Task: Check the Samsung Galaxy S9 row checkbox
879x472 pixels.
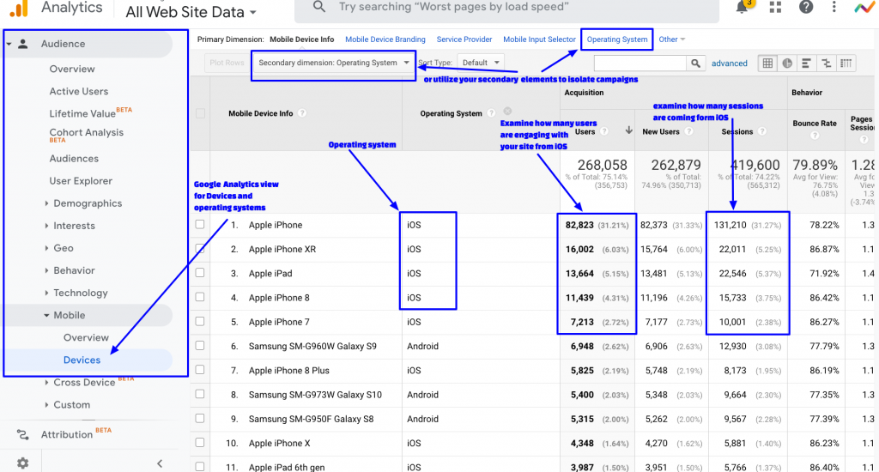Action: tap(200, 346)
